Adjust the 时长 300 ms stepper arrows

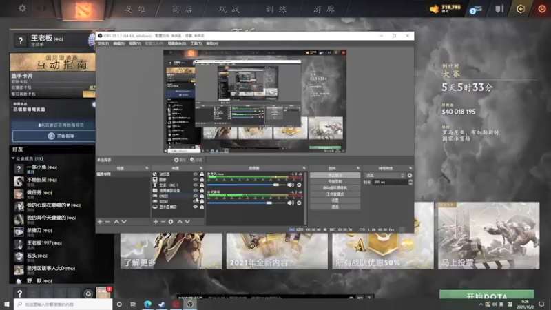[410, 182]
